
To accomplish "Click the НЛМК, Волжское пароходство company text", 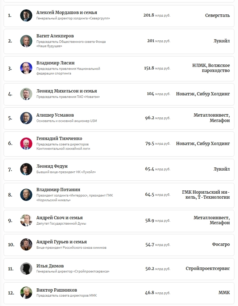I will pos(211,68).
